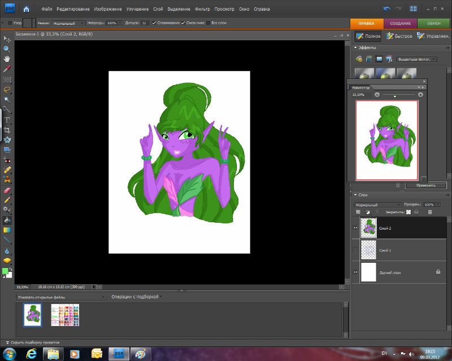Select the Hand tool

pos(7,59)
